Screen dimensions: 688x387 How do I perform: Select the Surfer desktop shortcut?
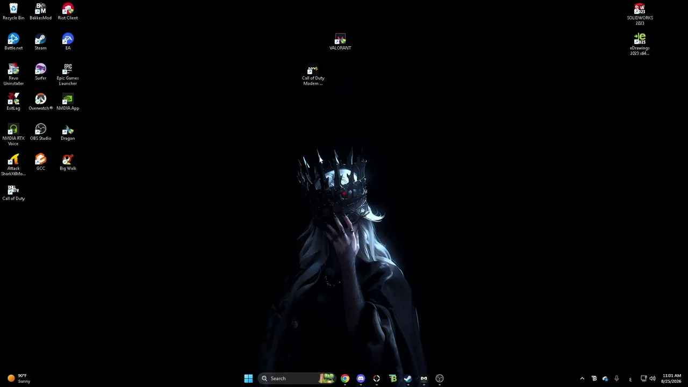click(x=40, y=72)
